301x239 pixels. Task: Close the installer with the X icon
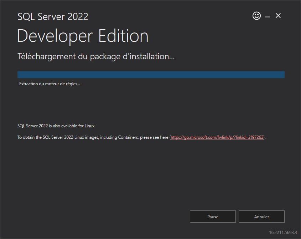278,16
